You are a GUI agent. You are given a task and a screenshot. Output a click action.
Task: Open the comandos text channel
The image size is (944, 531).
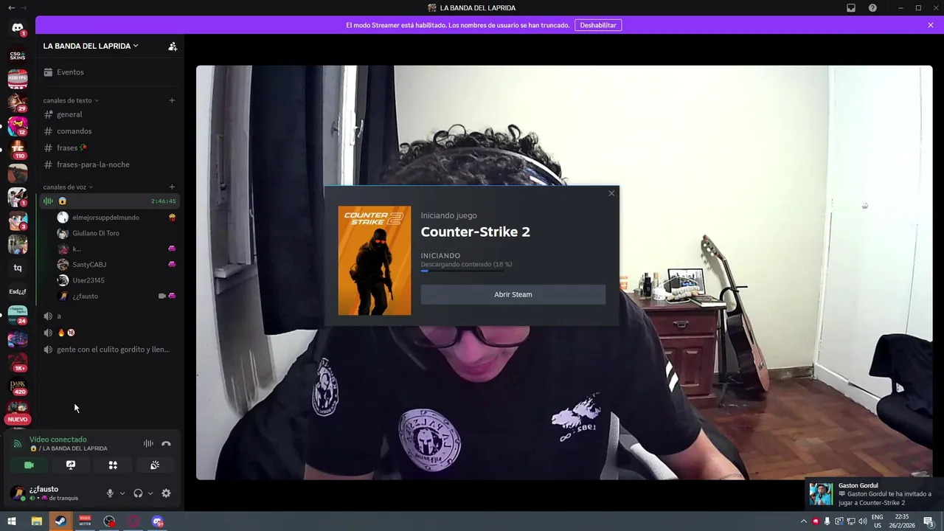(109, 131)
